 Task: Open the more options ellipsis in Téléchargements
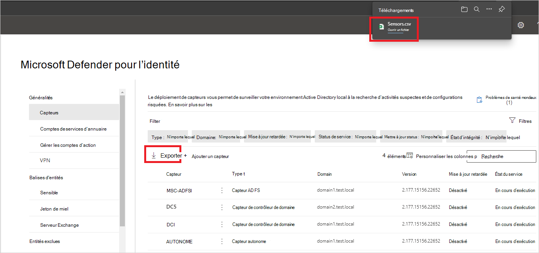tap(489, 9)
